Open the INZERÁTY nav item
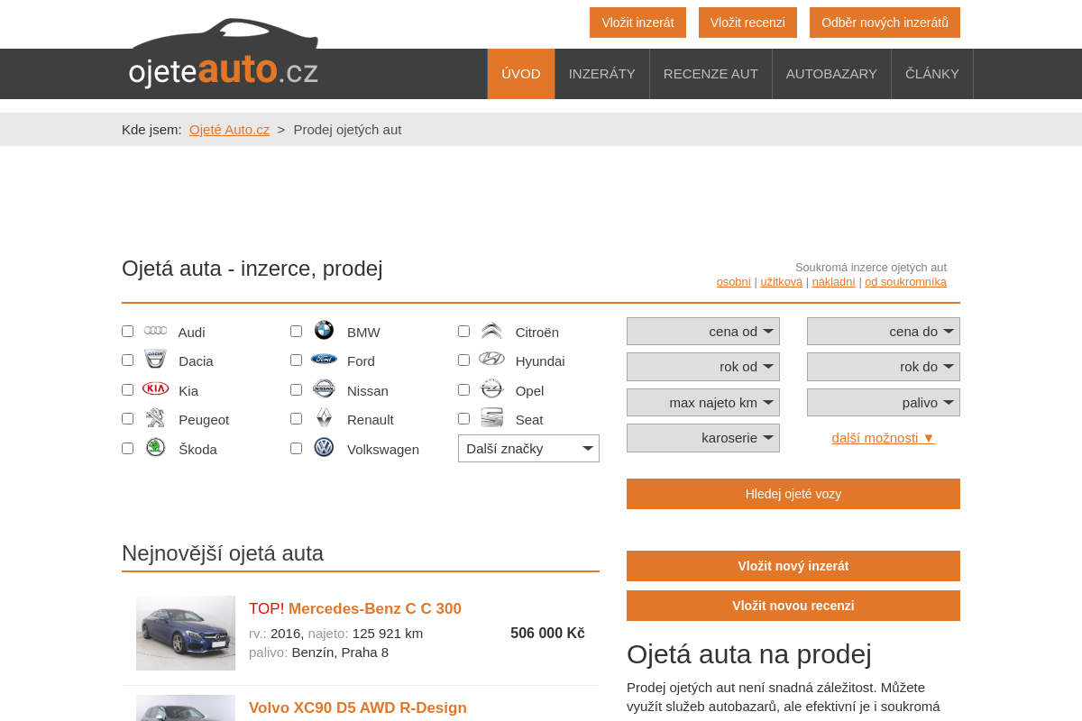The image size is (1082, 721). 602,74
